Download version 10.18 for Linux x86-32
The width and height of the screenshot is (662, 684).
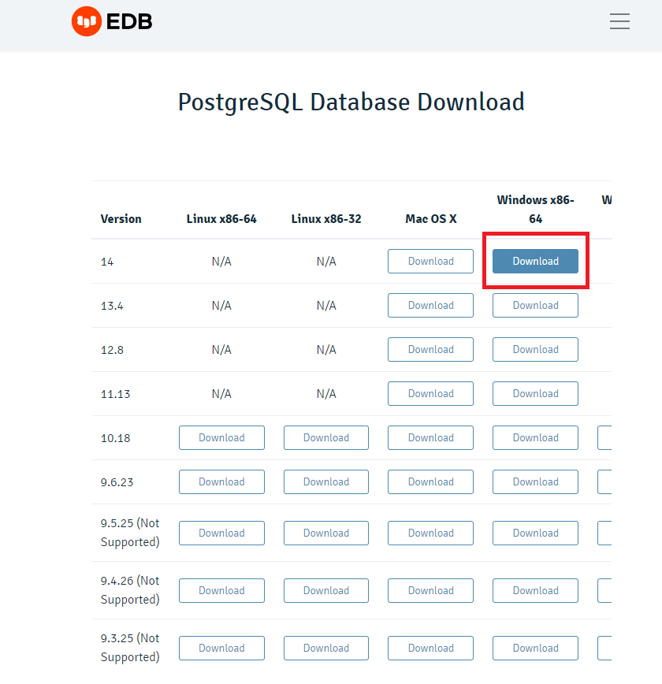click(326, 437)
